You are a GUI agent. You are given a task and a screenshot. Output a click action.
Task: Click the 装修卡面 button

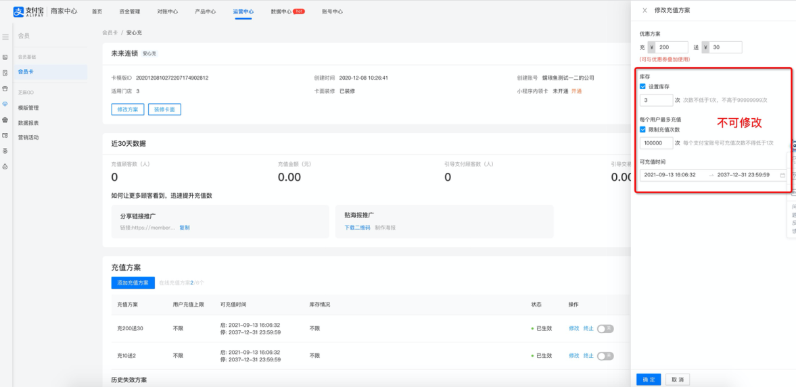(x=164, y=109)
